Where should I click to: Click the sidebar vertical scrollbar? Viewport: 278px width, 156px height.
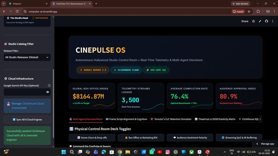(53, 104)
